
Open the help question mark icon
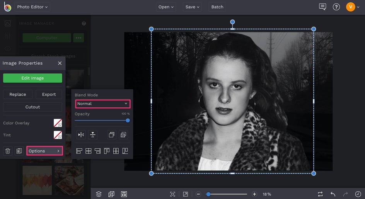[x=336, y=7]
